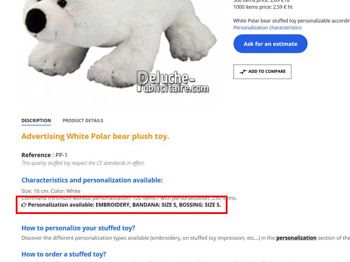Follow the underlined personalization link
Screen dimensions: 350x262
pyautogui.click(x=296, y=238)
